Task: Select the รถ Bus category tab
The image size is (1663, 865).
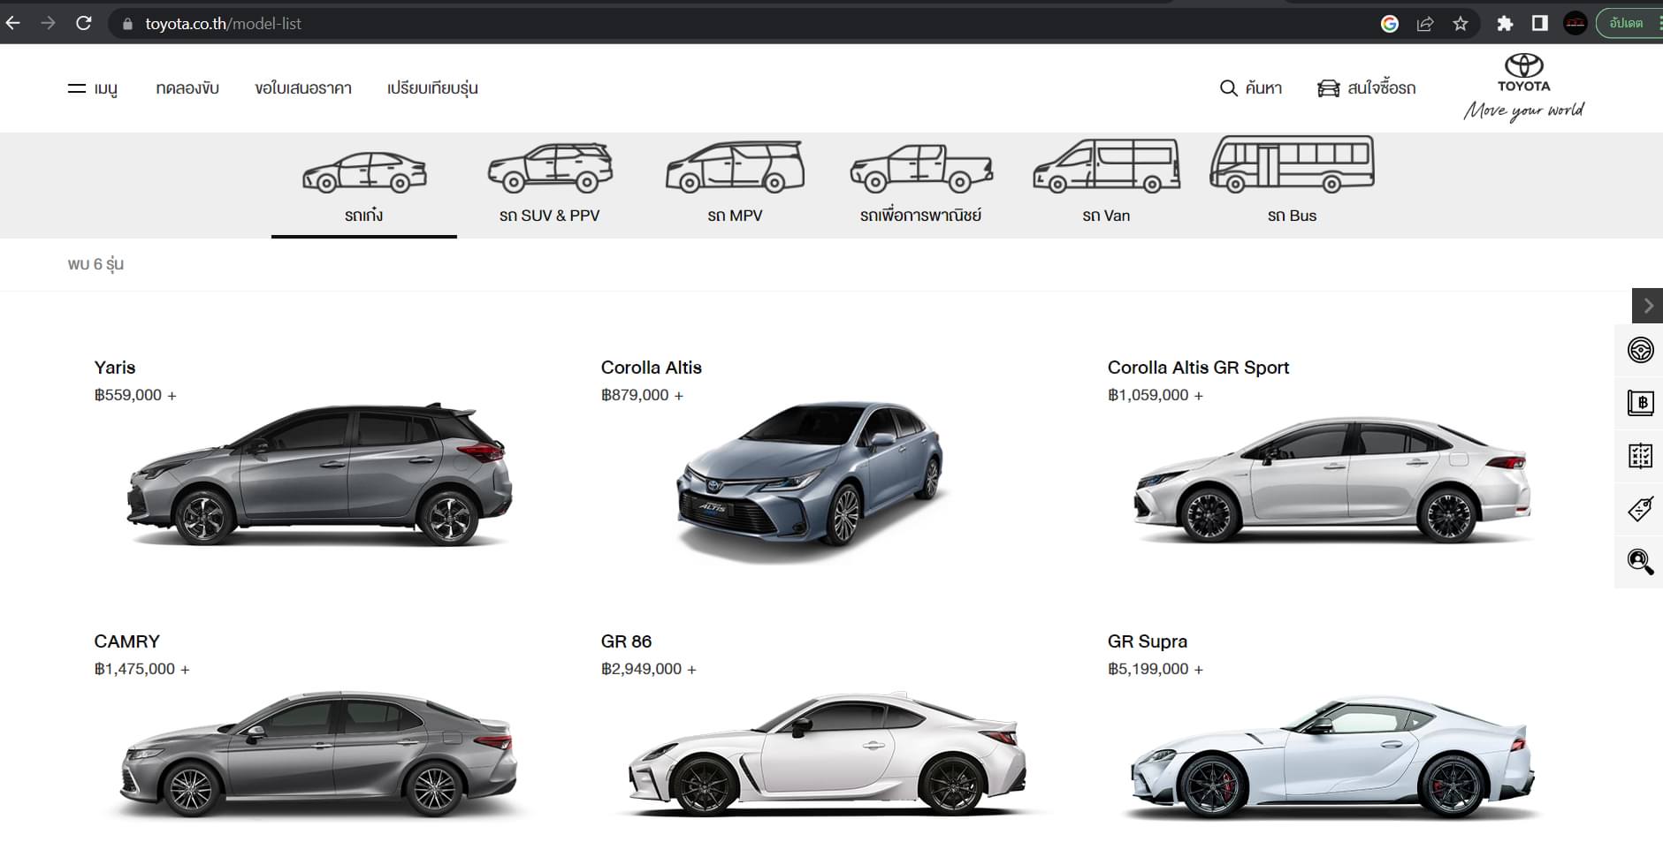Action: tap(1292, 186)
